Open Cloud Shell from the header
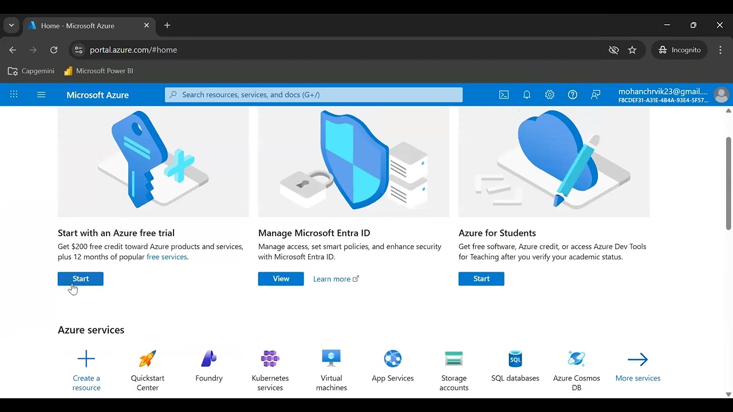This screenshot has height=412, width=733. (x=504, y=95)
